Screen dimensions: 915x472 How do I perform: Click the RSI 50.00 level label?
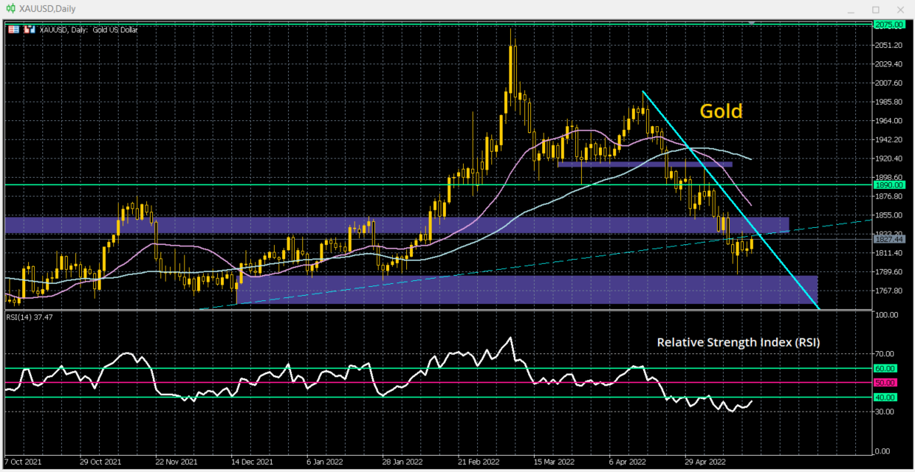point(885,383)
